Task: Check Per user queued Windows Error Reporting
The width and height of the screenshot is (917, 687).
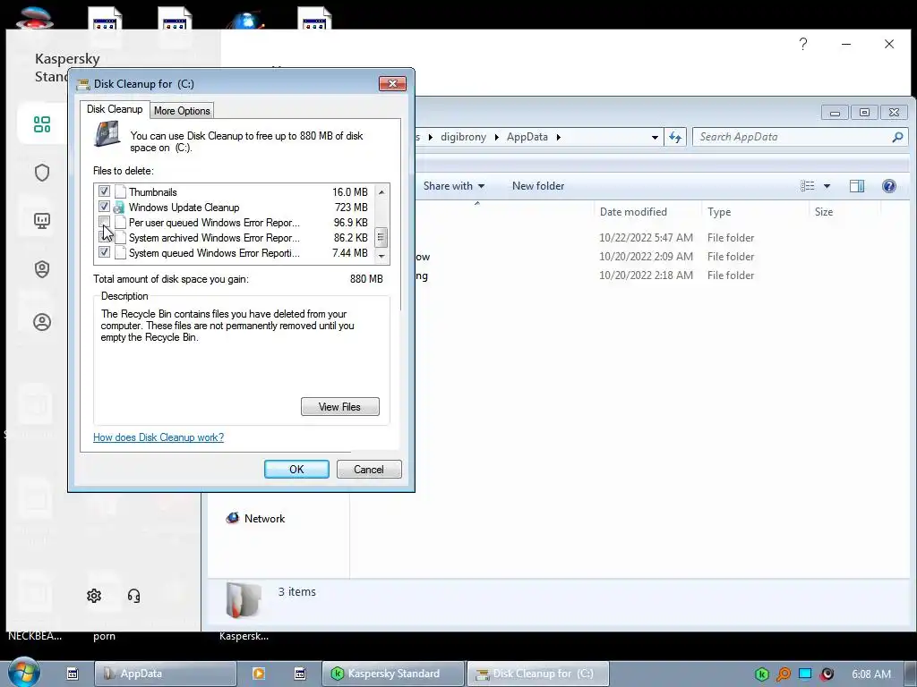Action: (104, 222)
